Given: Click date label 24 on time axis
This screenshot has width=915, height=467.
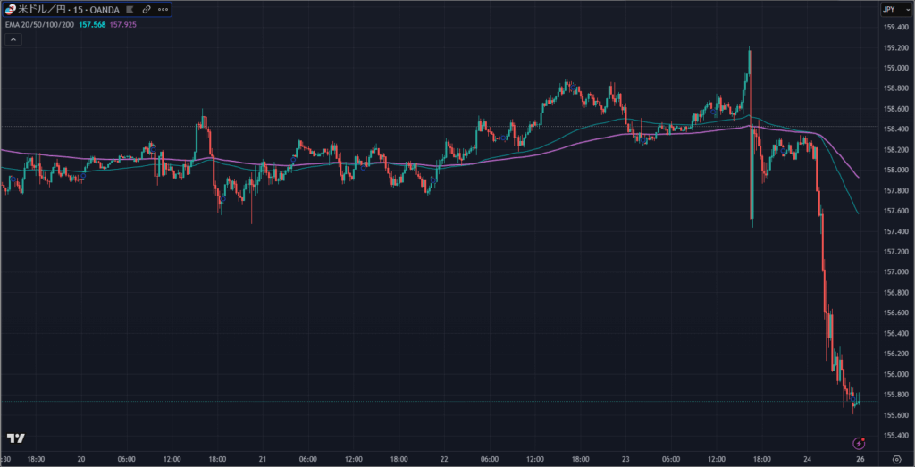Looking at the screenshot, I should 807,460.
